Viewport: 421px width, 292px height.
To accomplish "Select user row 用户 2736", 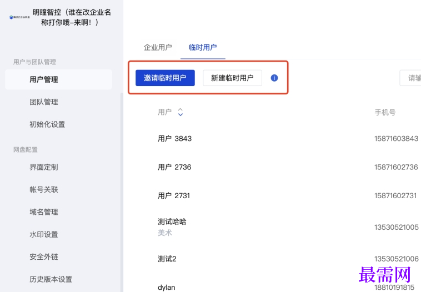I will click(174, 167).
